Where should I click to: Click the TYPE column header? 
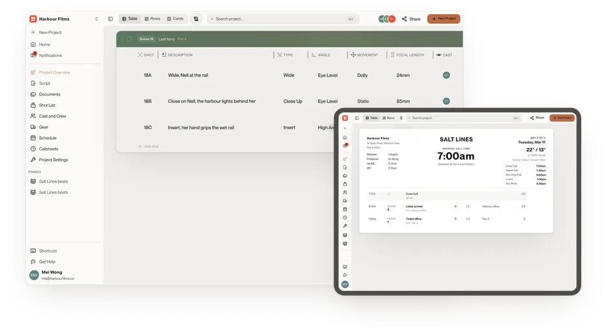pos(285,55)
